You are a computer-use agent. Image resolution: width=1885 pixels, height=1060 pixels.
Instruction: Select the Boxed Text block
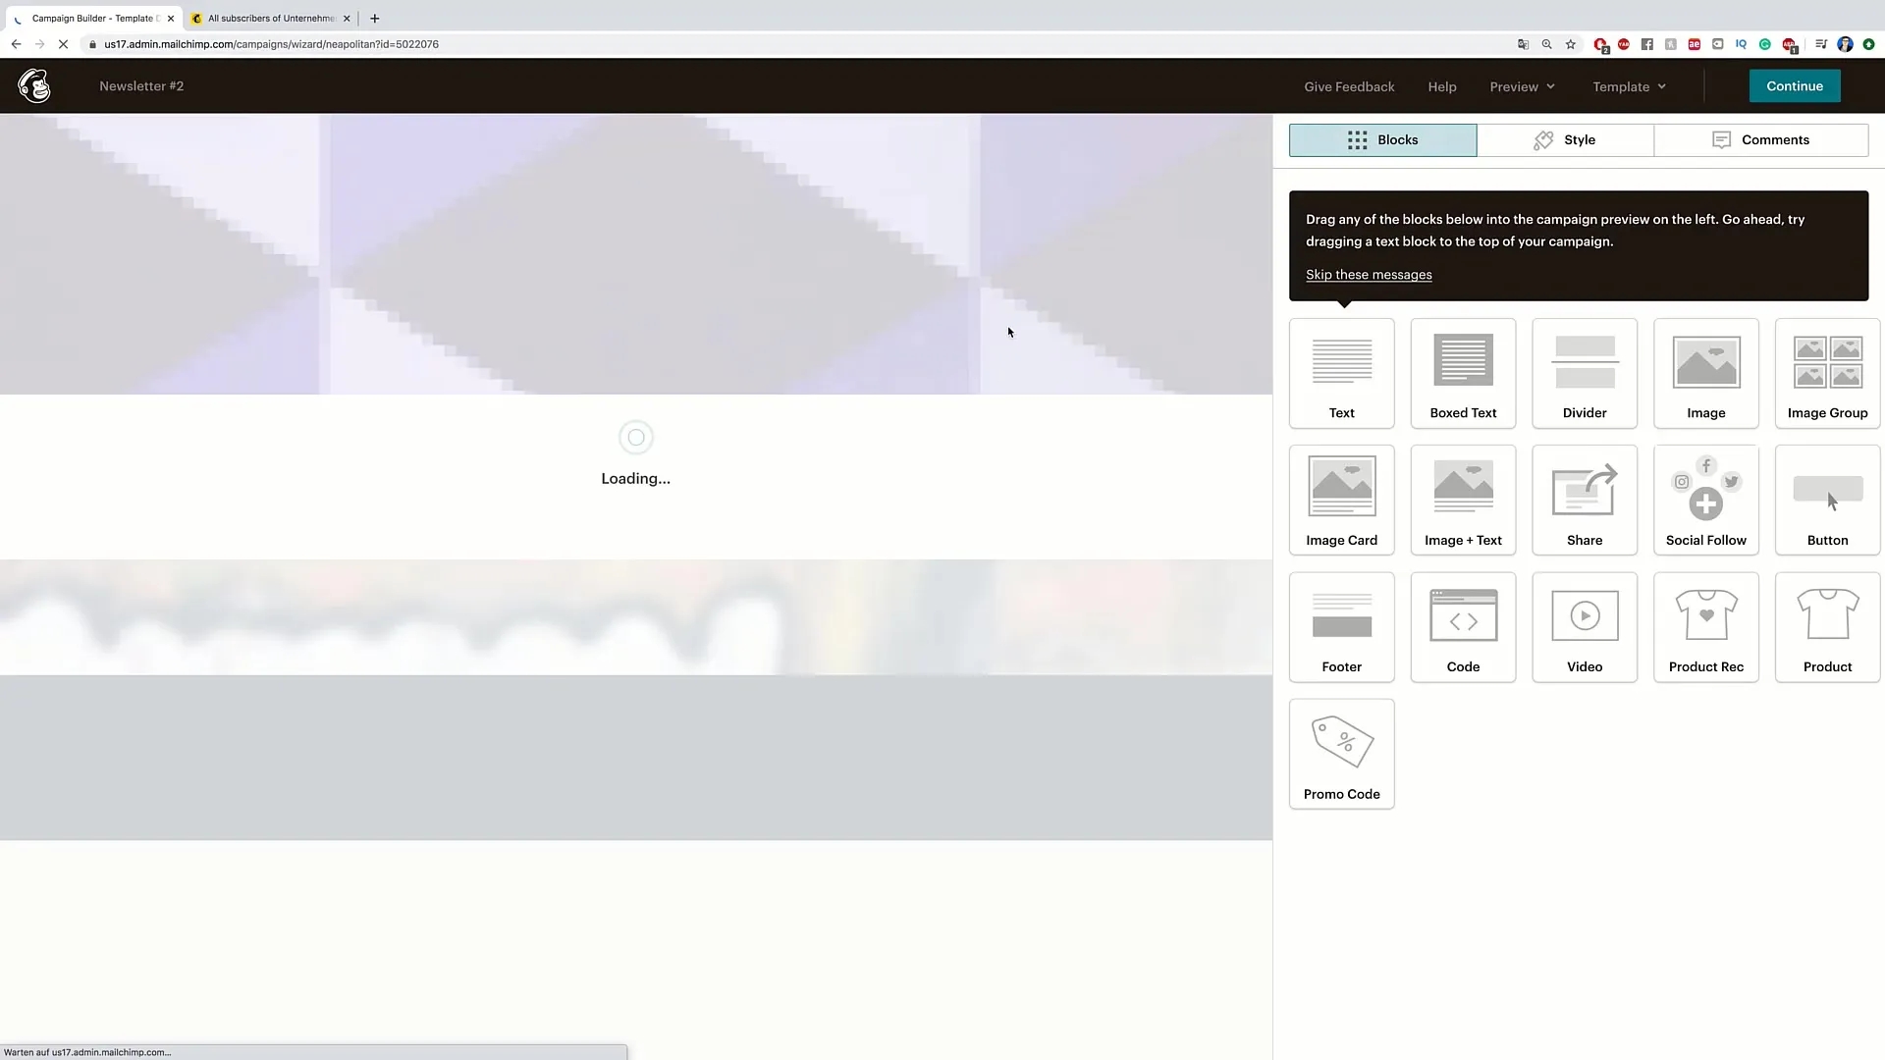[1463, 371]
